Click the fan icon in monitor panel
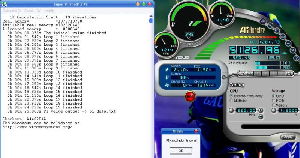 coord(167,85)
